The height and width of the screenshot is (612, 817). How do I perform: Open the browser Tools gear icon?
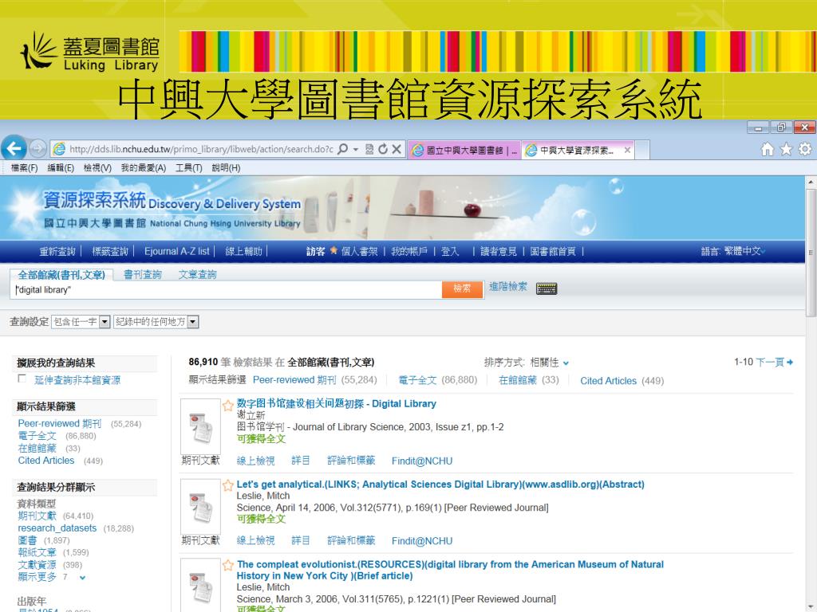coord(805,149)
